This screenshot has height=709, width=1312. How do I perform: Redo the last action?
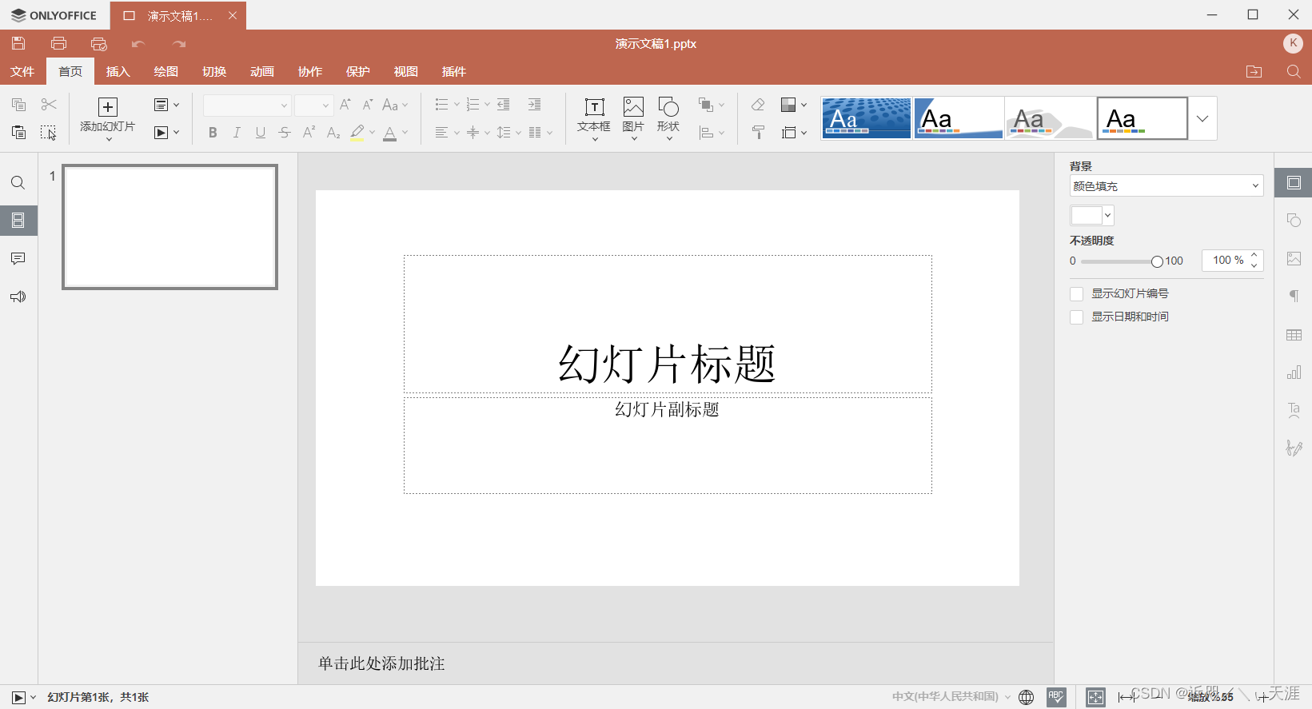tap(179, 44)
